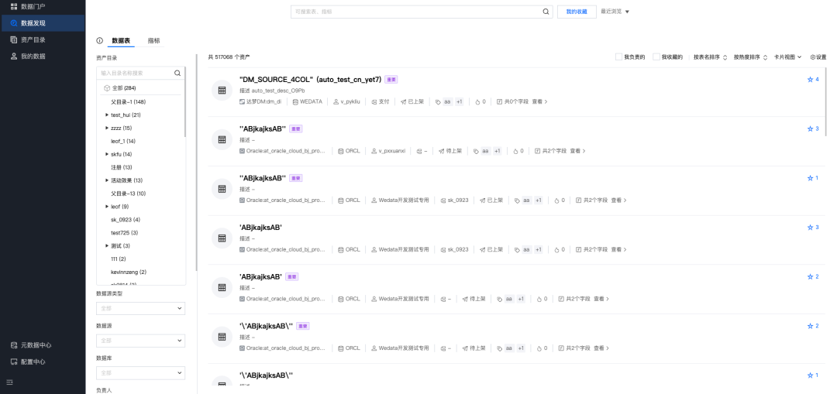Toggle the 我负责的 checkbox
This screenshot has width=837, height=394.
pos(618,57)
